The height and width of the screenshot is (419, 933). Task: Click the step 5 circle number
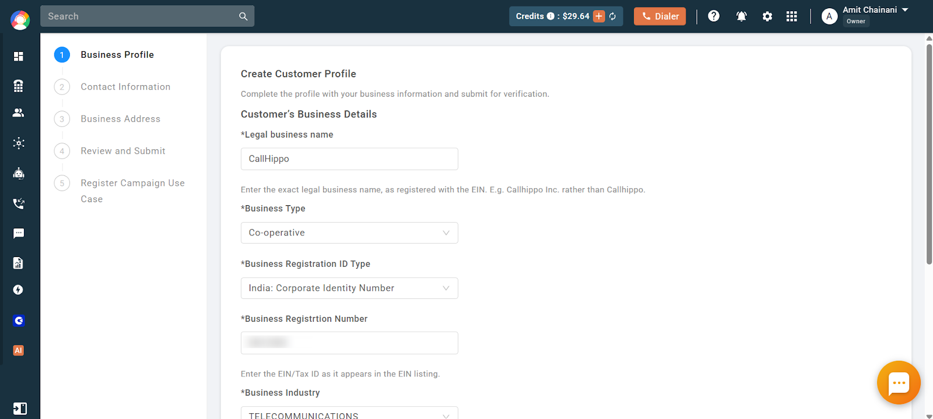coord(62,183)
